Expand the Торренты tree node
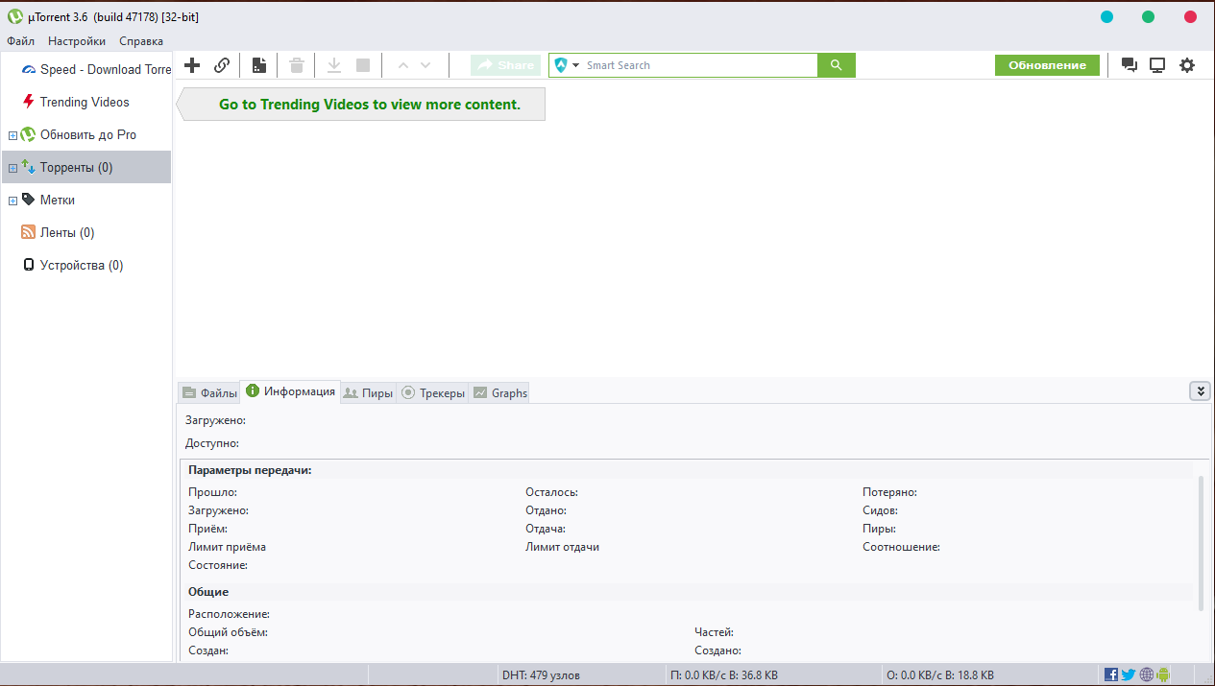The height and width of the screenshot is (686, 1215). point(13,168)
